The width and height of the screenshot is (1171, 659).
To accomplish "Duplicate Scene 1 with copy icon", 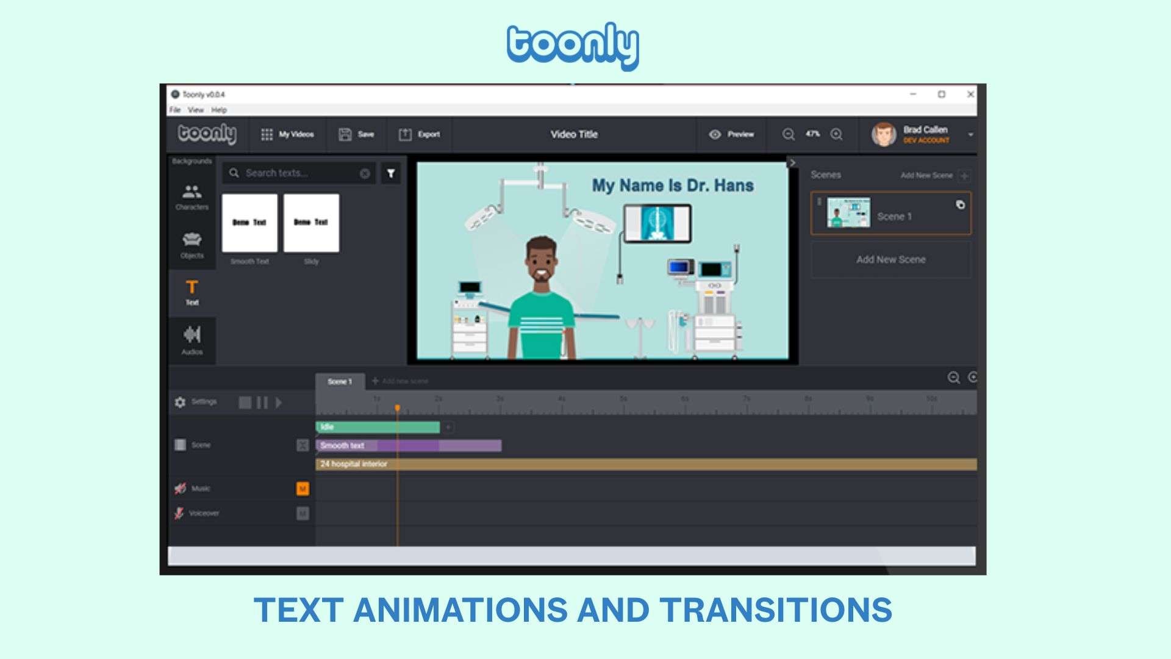I will point(960,205).
